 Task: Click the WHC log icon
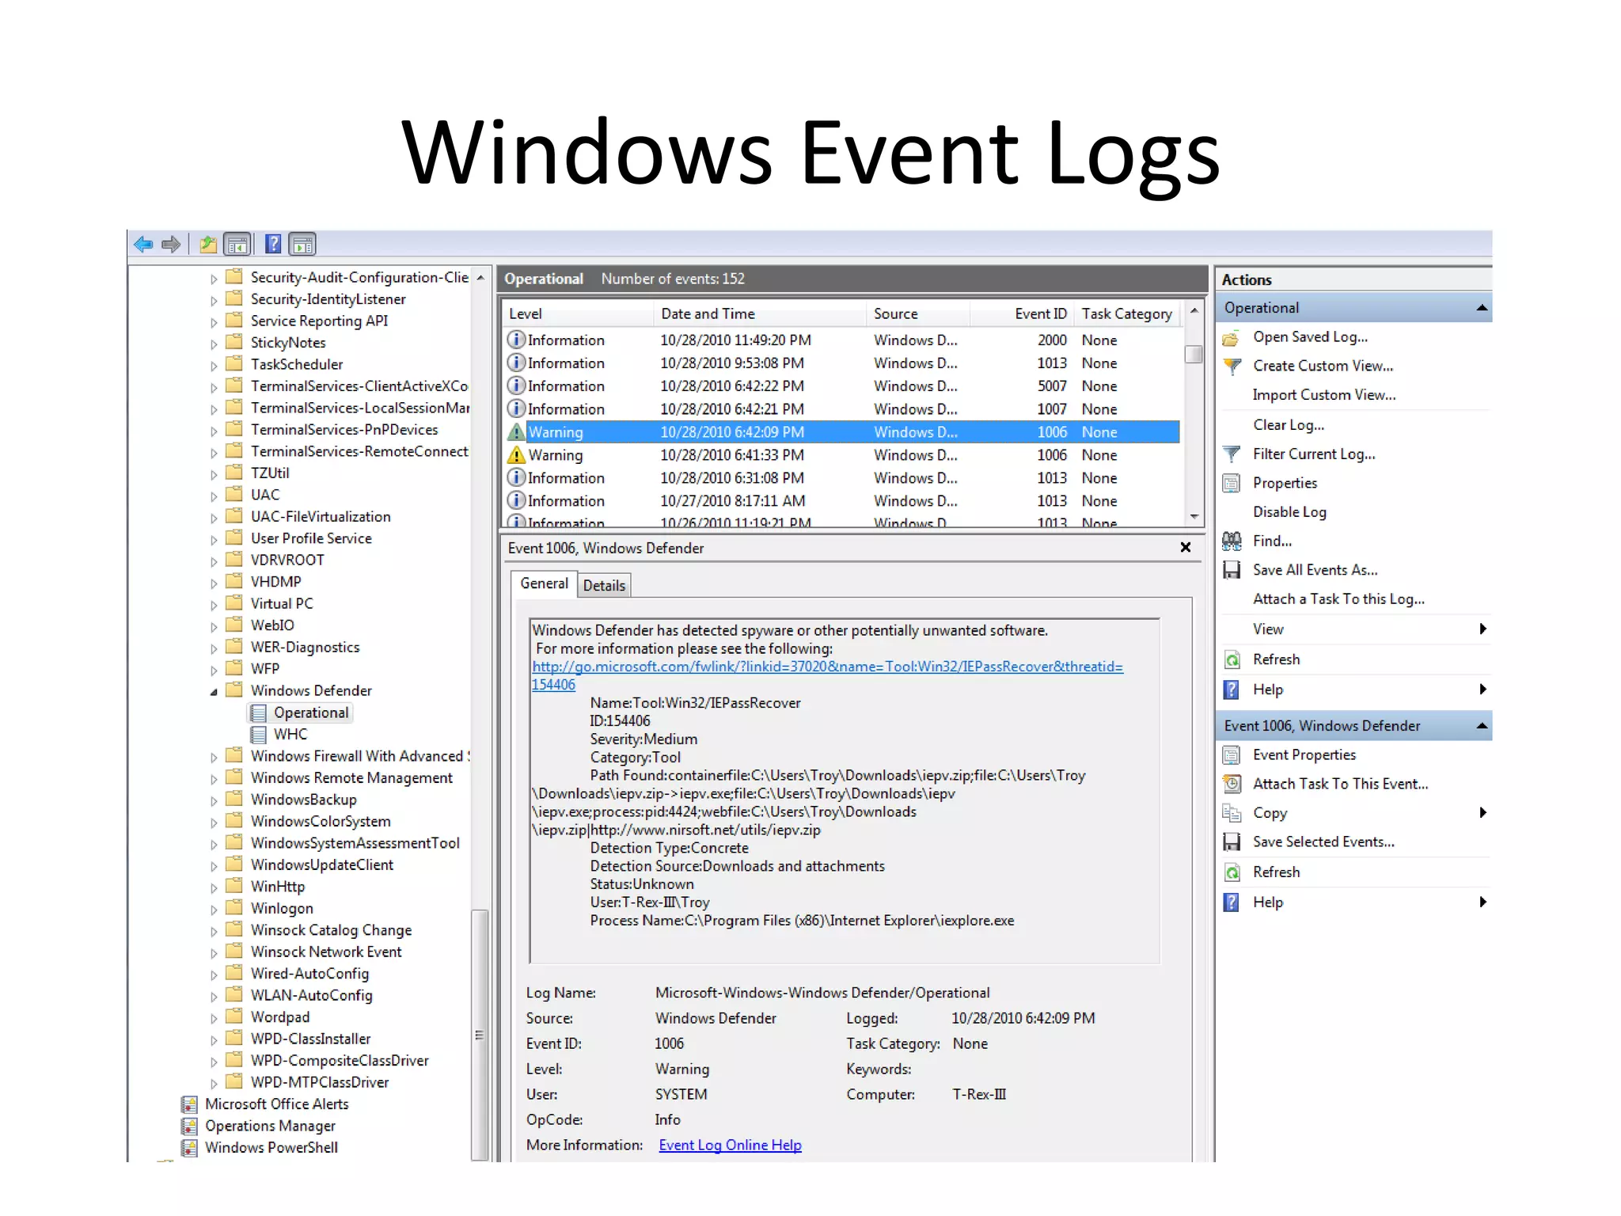[258, 735]
